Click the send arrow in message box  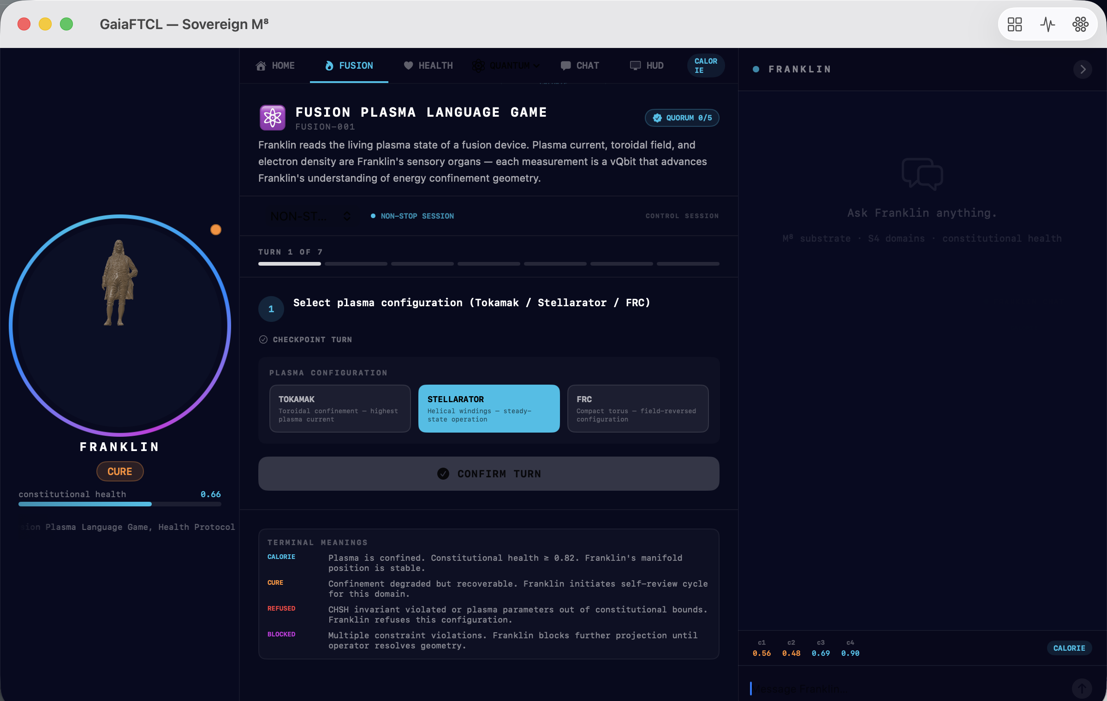coord(1082,689)
